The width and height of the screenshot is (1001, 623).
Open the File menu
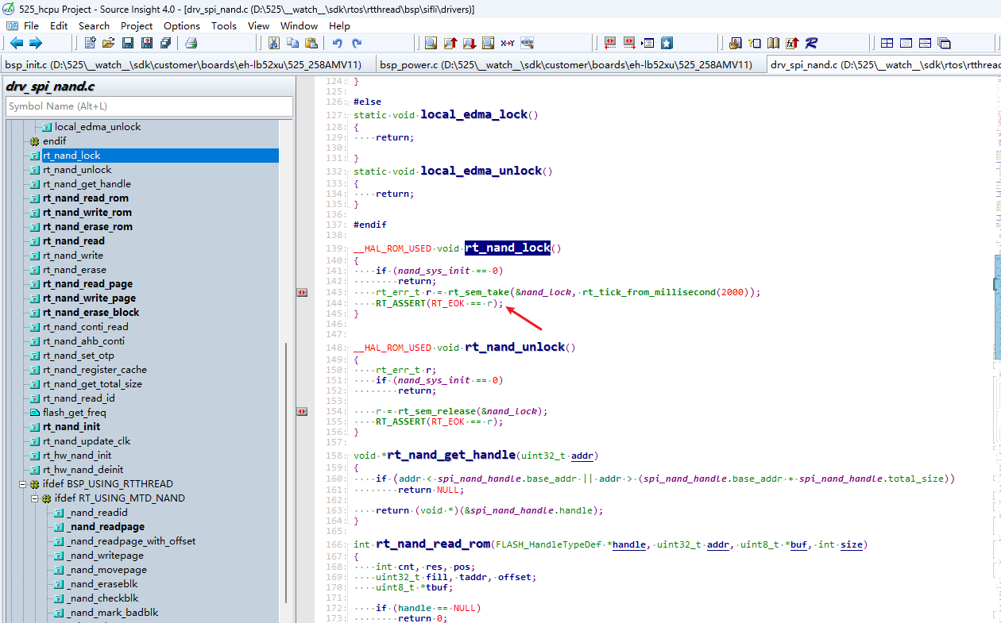click(x=32, y=25)
